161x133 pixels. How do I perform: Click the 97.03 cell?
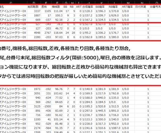(x=57, y=37)
